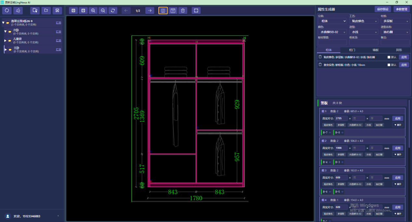Check 默认 checkbox for 贴皮修色 preset
Screen dimensions: 412x222
[389, 57]
